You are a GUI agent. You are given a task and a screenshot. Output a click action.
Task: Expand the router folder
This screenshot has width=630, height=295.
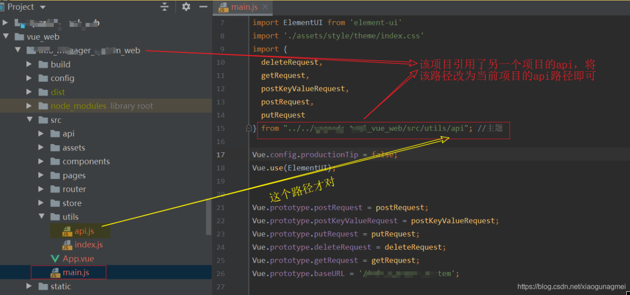(40, 189)
